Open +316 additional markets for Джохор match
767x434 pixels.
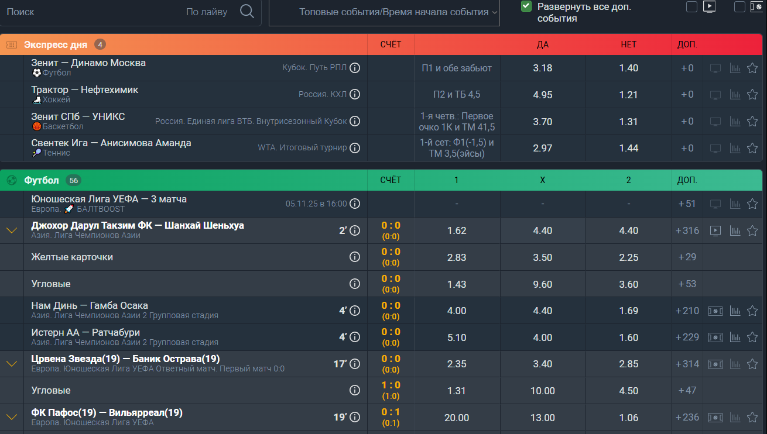pyautogui.click(x=687, y=231)
